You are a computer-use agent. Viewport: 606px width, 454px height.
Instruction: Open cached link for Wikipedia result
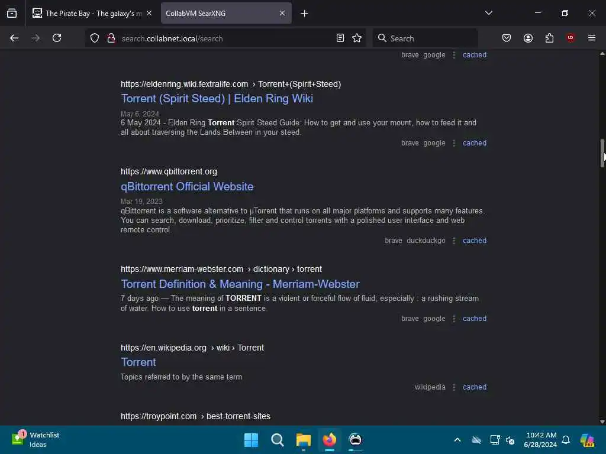pyautogui.click(x=475, y=387)
